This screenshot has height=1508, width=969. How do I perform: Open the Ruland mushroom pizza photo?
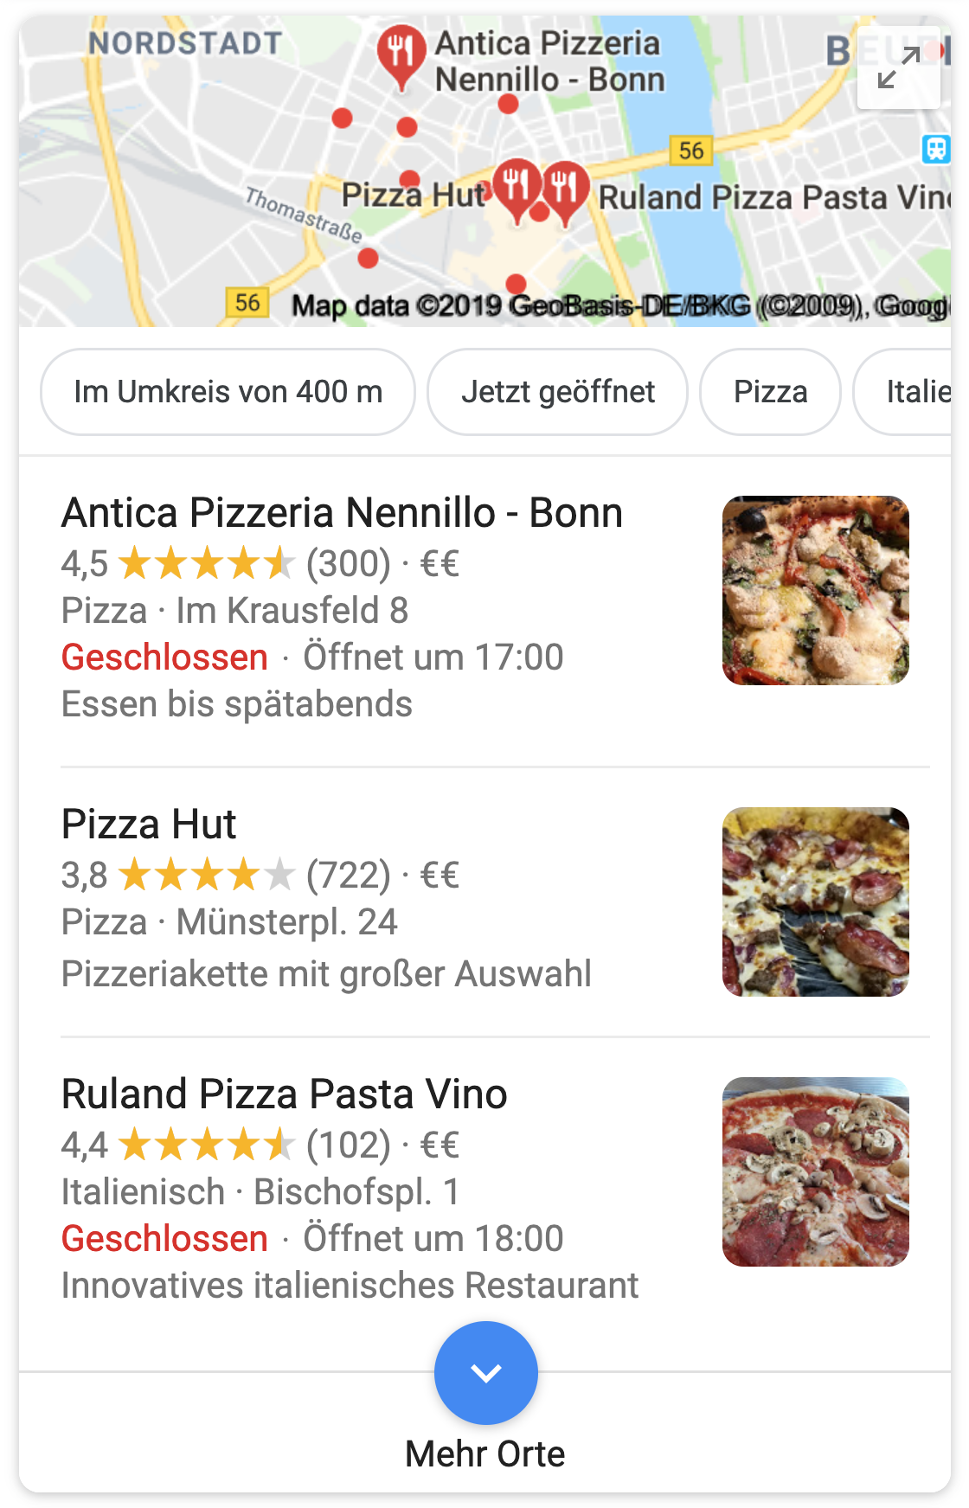coord(816,1171)
